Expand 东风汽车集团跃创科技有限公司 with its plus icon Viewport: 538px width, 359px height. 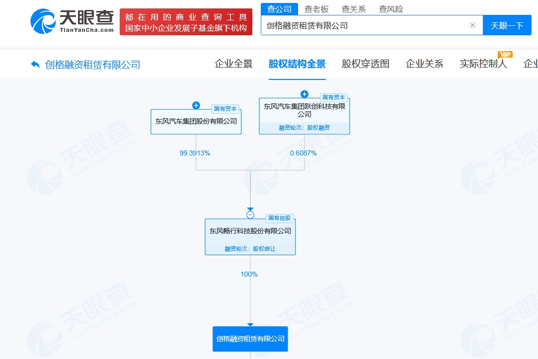(x=305, y=94)
